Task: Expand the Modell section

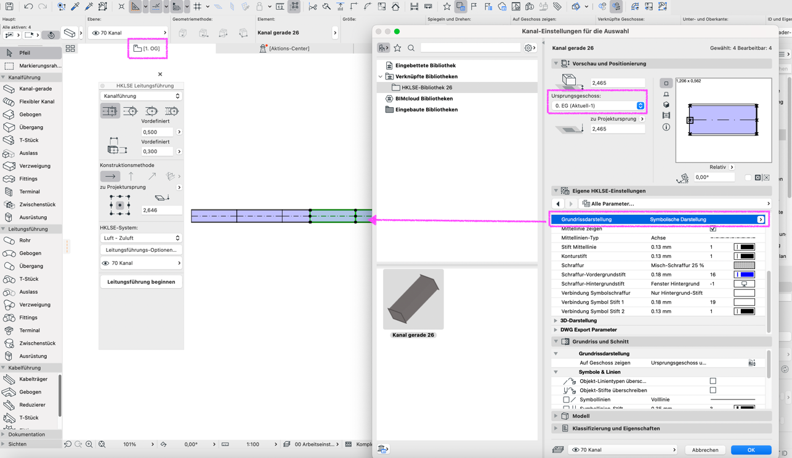Action: point(556,416)
